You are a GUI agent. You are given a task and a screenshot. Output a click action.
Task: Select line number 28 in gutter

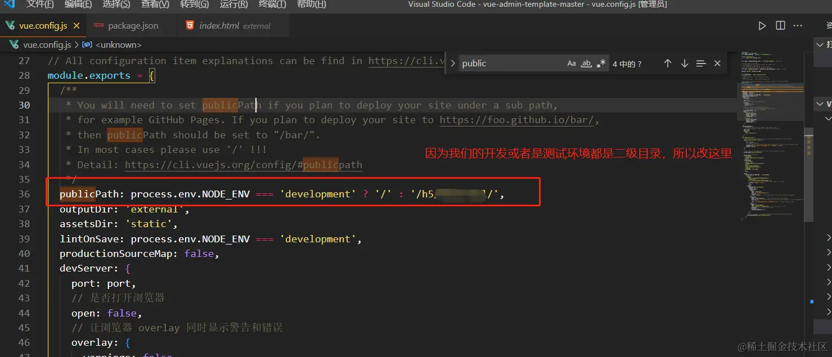(24, 75)
